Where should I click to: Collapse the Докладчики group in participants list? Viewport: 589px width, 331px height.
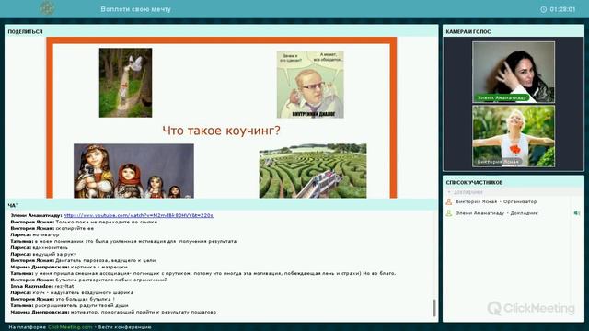tap(449, 192)
